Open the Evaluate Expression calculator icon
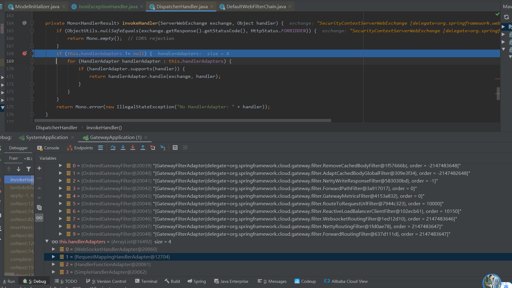The width and height of the screenshot is (512, 288). pos(175,147)
